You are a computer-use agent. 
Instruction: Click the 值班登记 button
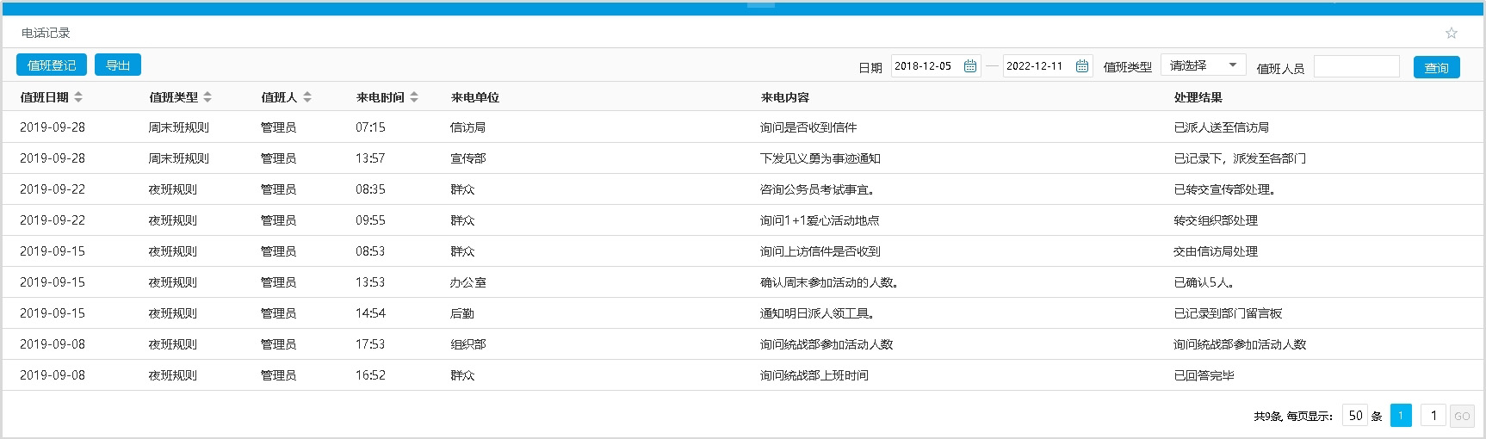pyautogui.click(x=52, y=65)
